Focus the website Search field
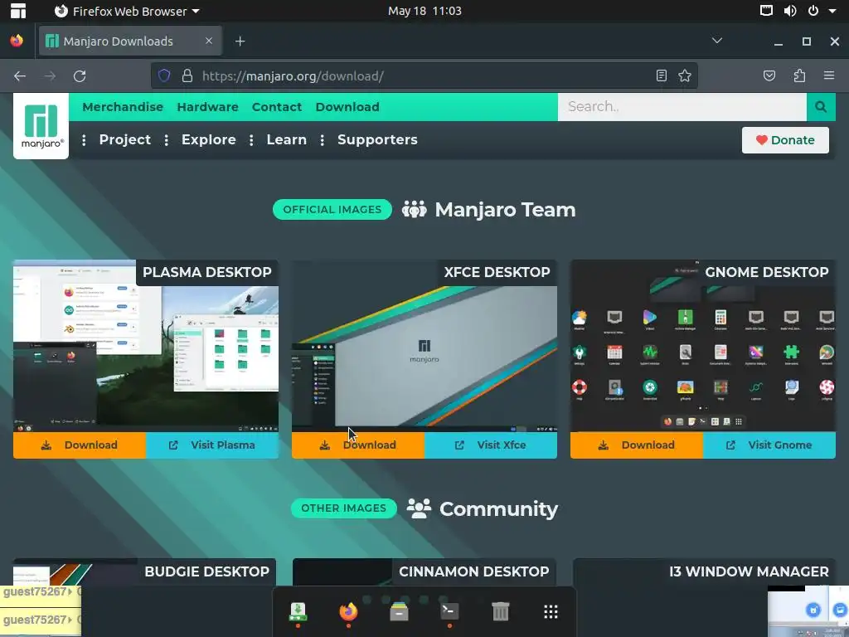The height and width of the screenshot is (637, 849). (682, 107)
